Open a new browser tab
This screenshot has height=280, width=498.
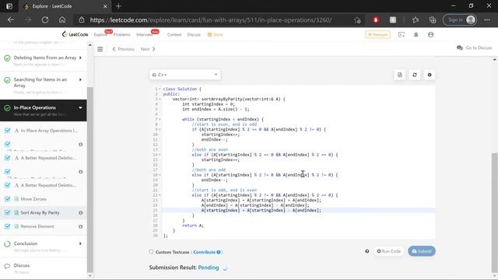118,6
